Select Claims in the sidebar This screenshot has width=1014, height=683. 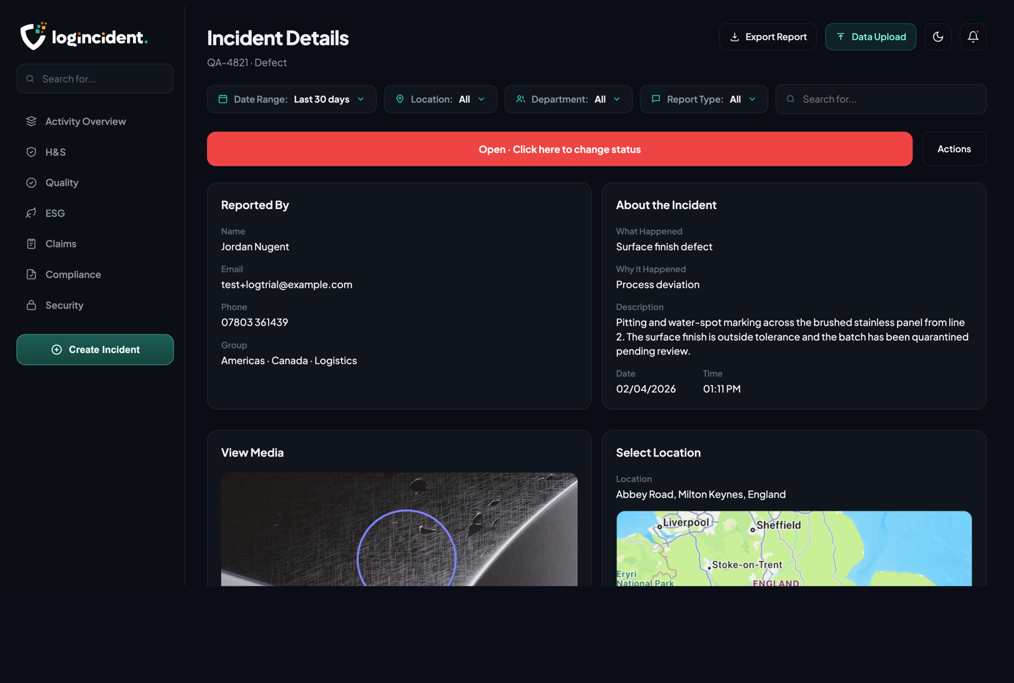tap(95, 243)
